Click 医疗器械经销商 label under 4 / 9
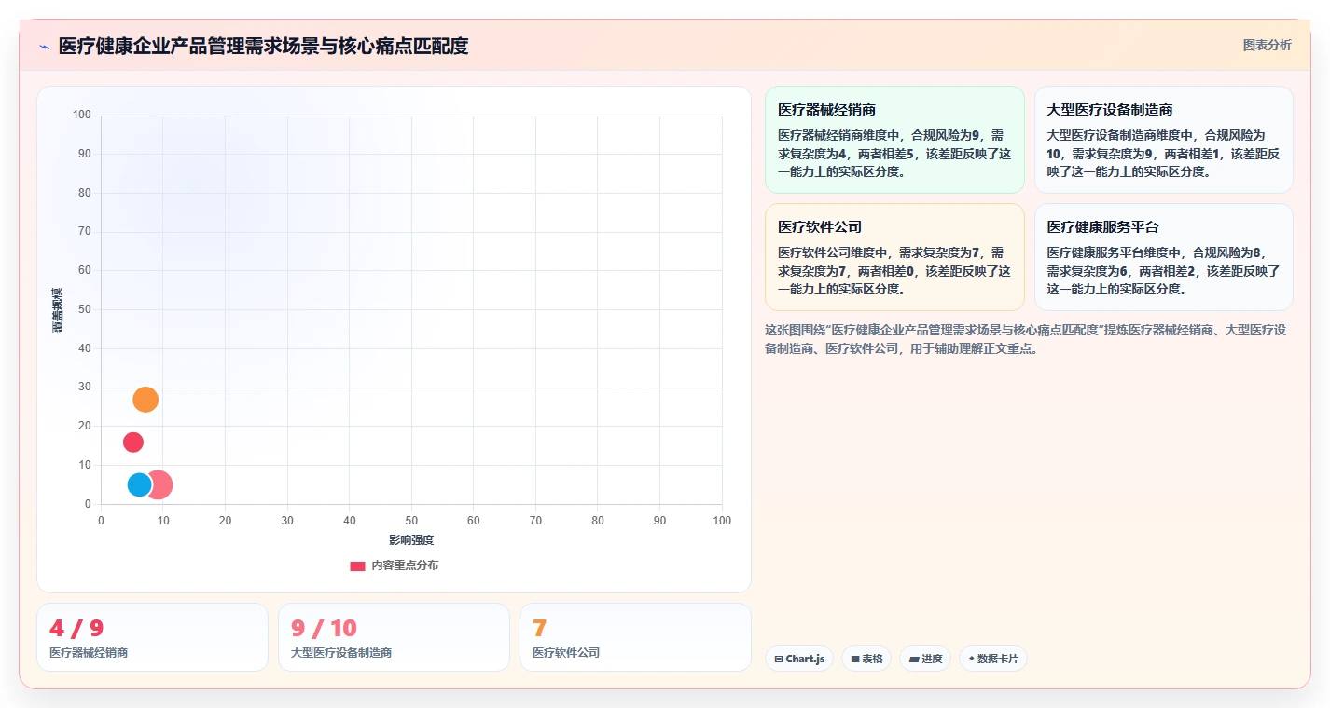The image size is (1330, 708). (89, 653)
